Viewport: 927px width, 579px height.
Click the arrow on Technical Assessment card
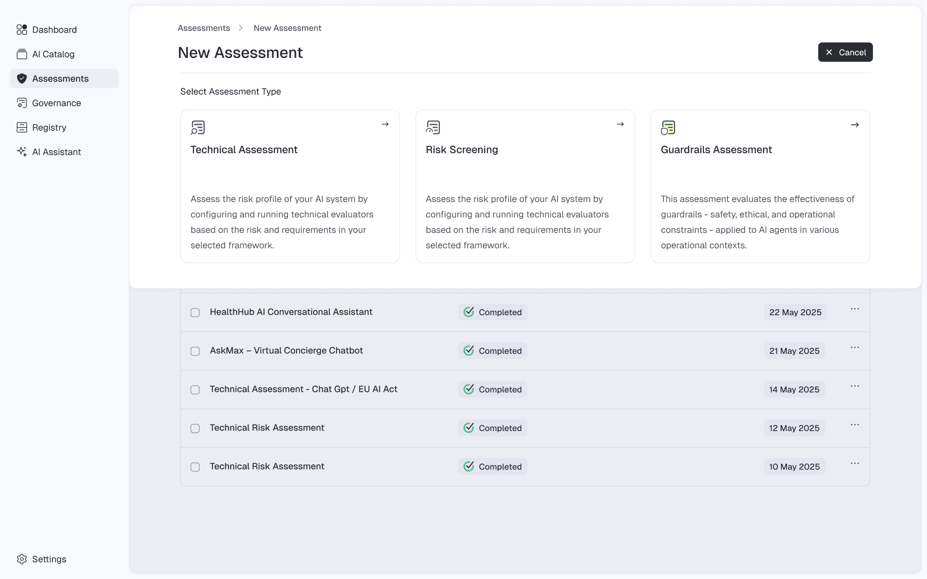[x=385, y=124]
